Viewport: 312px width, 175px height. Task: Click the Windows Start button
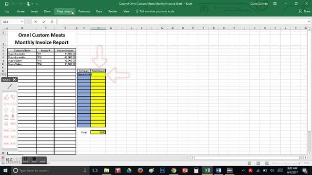[x=5, y=171]
